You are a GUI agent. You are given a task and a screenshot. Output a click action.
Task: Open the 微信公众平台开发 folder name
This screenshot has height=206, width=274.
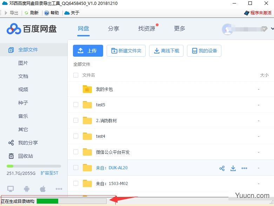point(113,152)
